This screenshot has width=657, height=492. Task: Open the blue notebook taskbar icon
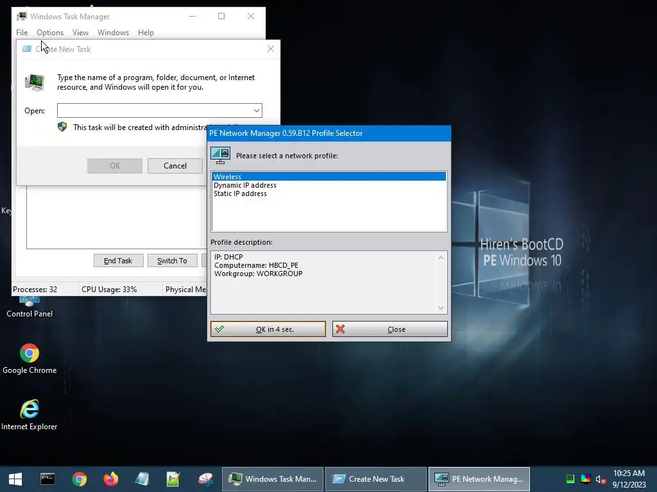pos(142,479)
